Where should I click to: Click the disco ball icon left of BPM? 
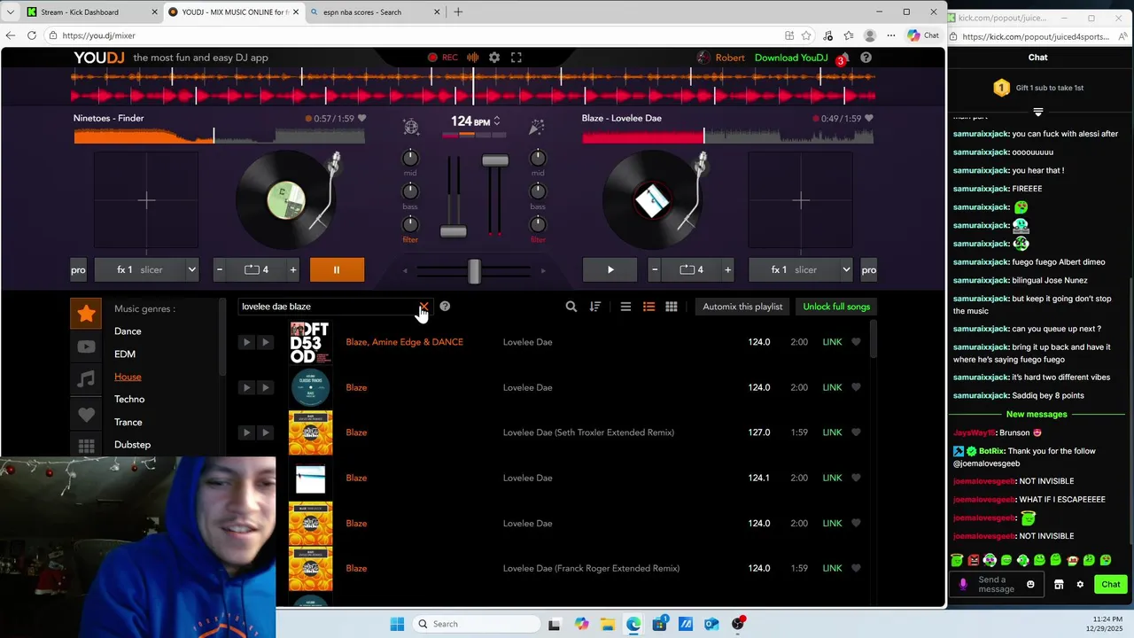(x=410, y=127)
